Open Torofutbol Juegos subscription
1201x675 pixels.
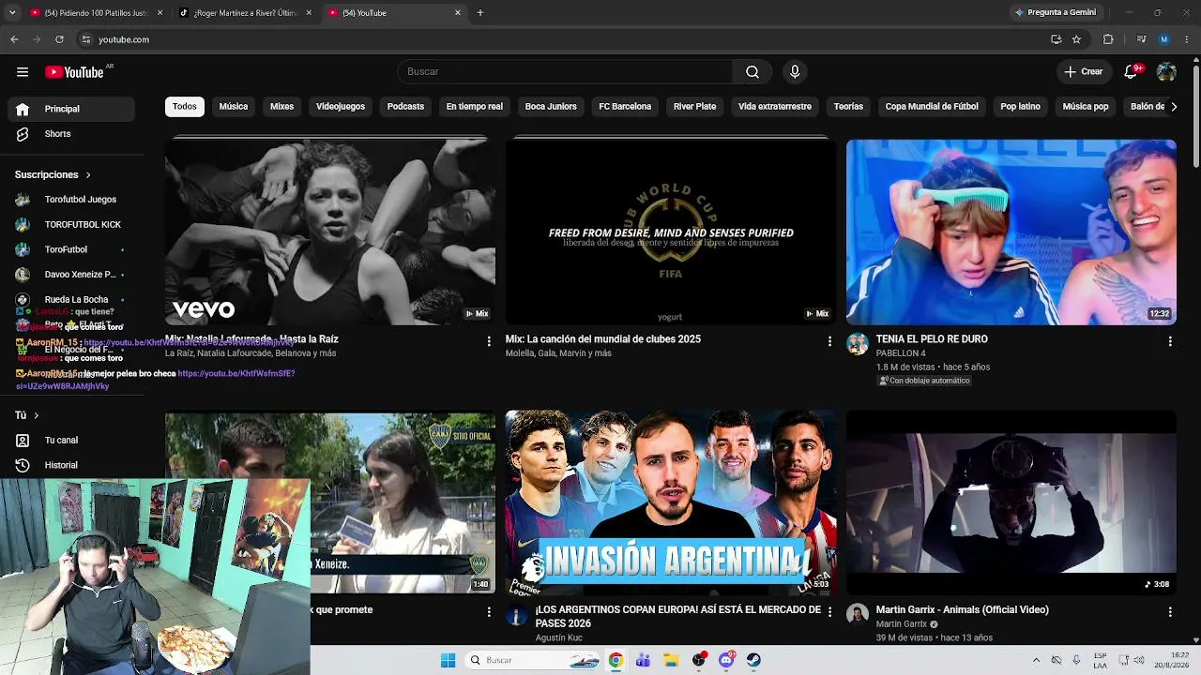point(71,200)
